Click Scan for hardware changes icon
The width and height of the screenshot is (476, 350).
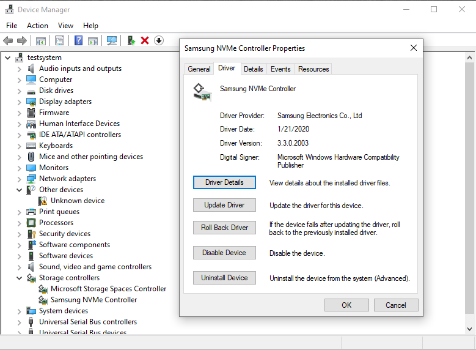click(x=112, y=40)
